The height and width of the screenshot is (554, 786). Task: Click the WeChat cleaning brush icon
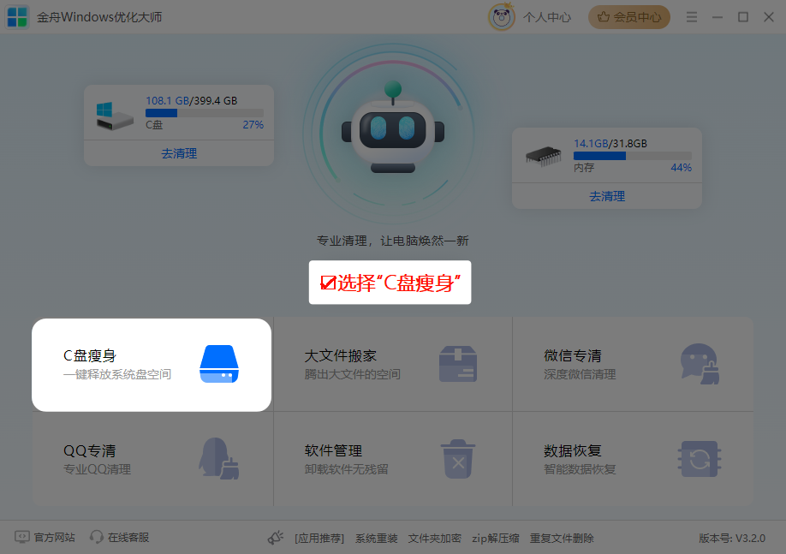click(700, 364)
